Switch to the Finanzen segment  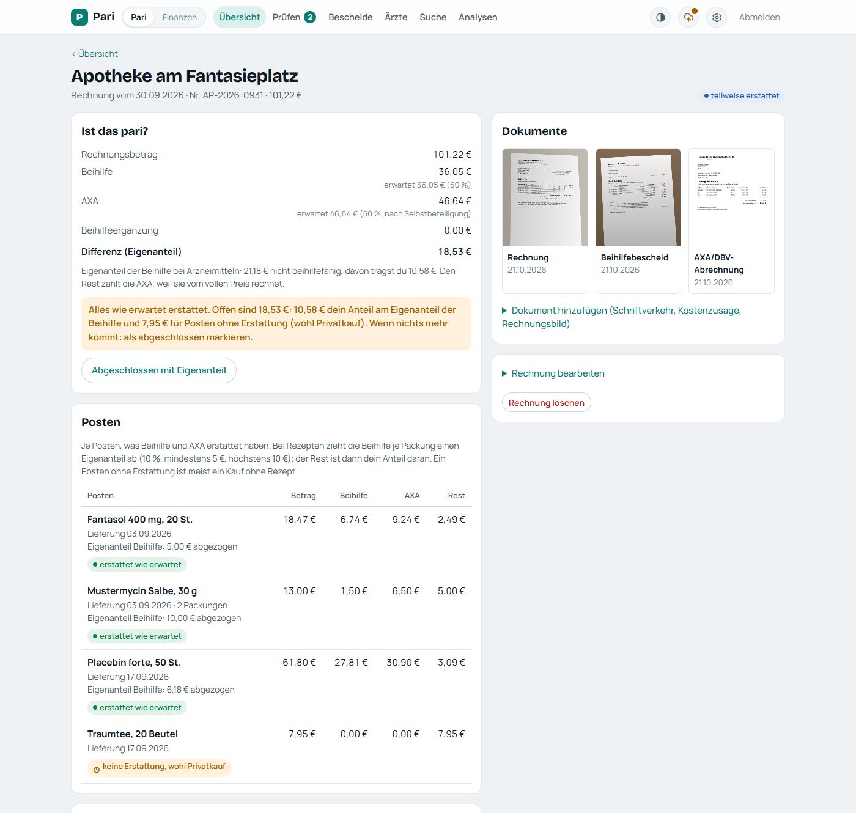[180, 17]
